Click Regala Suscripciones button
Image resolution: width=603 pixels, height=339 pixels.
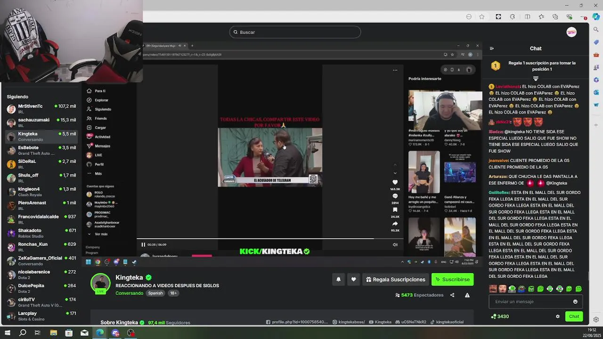[x=396, y=280]
